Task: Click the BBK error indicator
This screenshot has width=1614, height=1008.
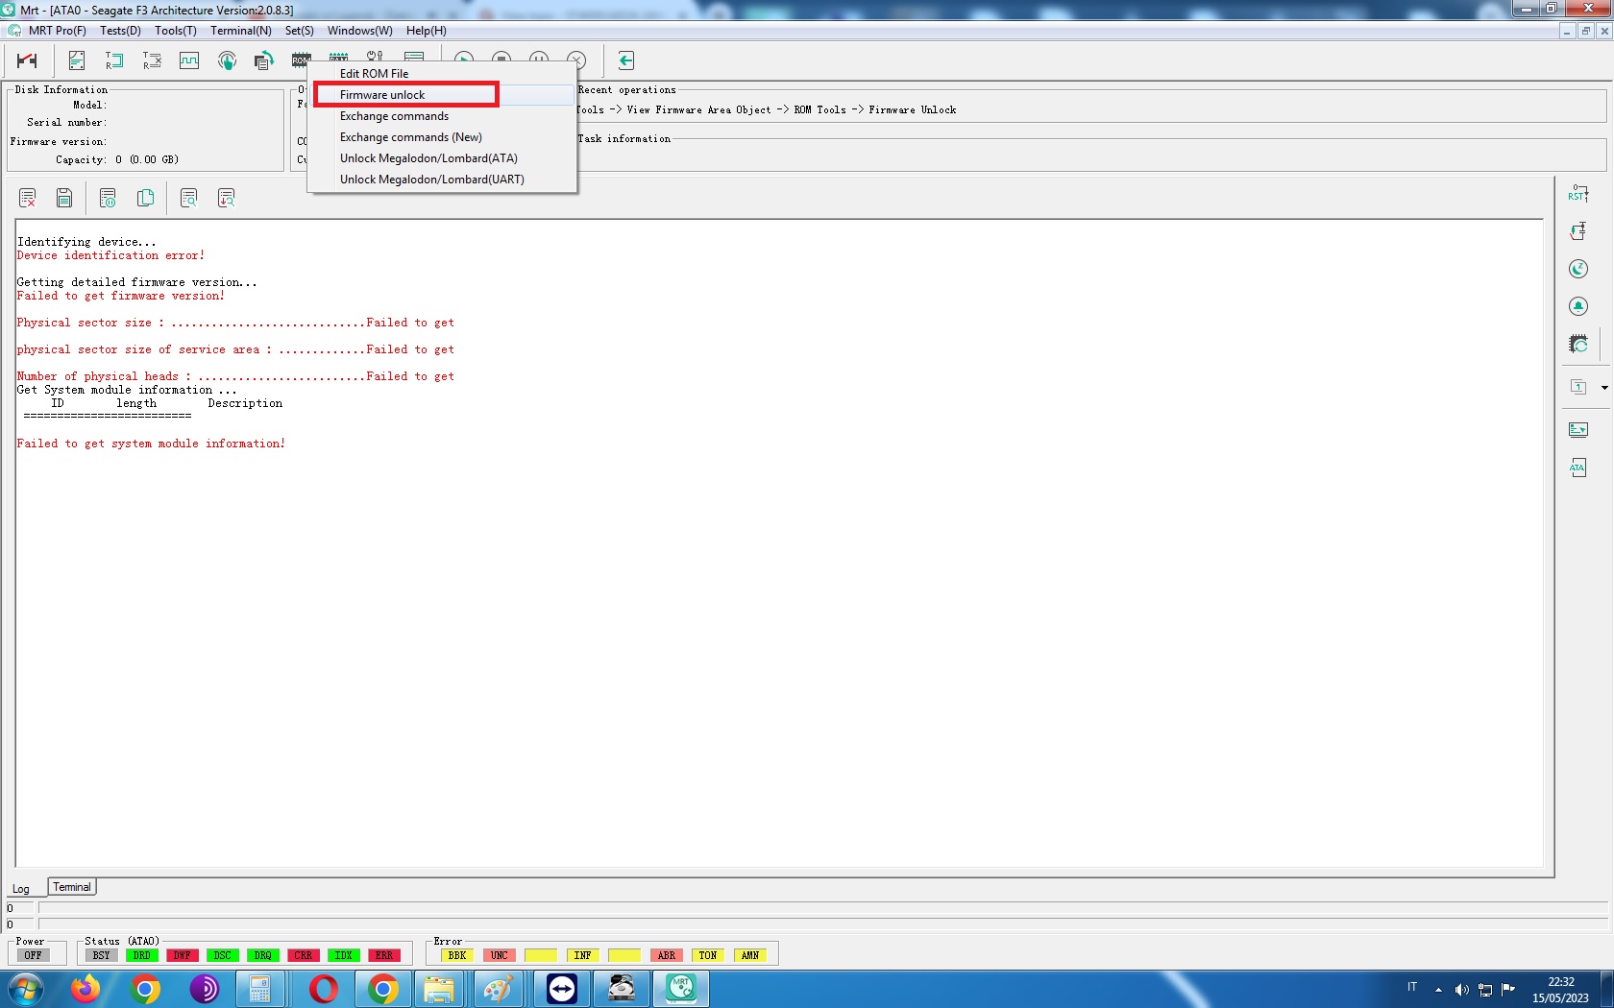Action: pos(457,955)
